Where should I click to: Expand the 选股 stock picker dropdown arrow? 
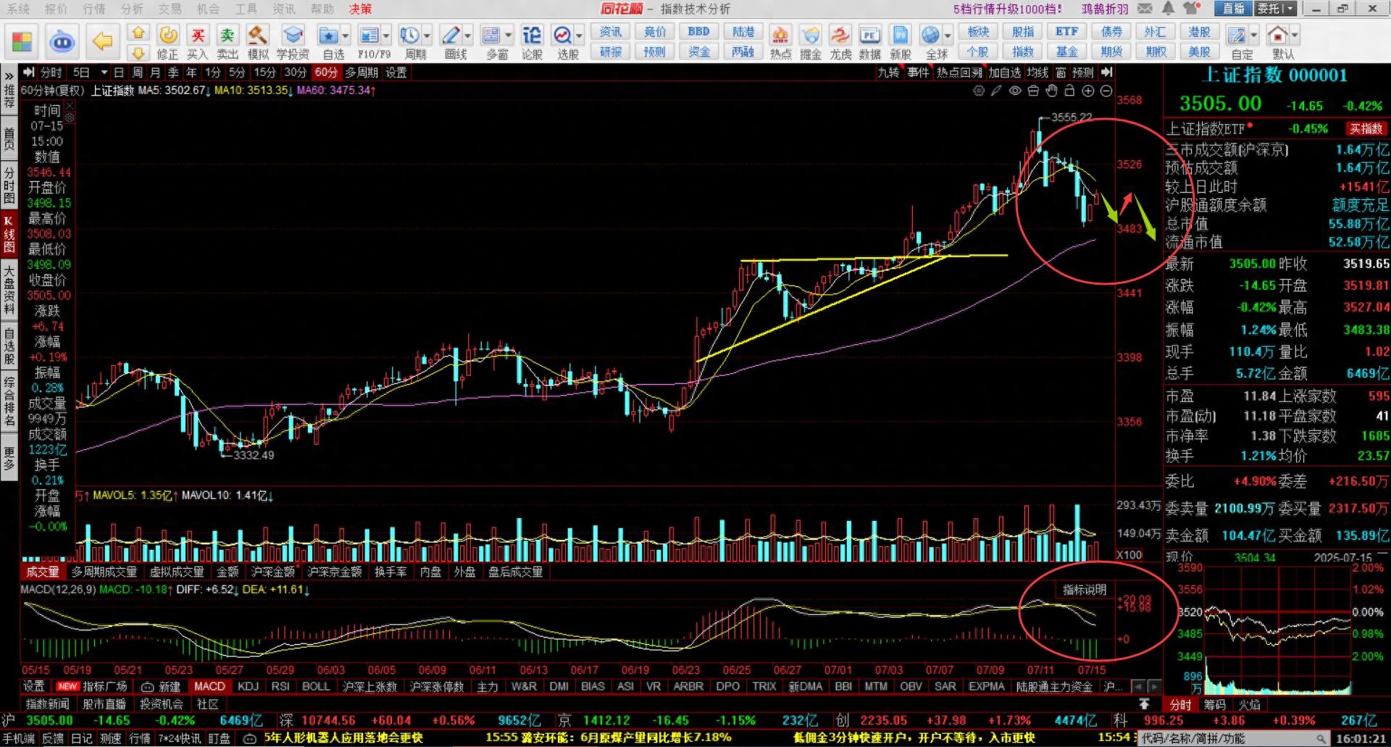(580, 35)
